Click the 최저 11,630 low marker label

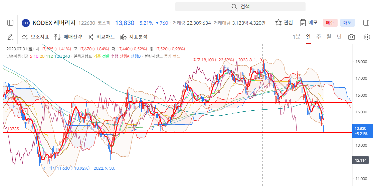tap(80, 168)
